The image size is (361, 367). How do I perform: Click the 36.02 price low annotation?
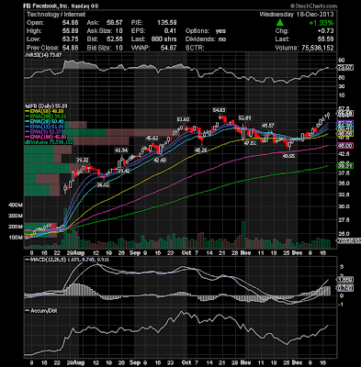tap(103, 184)
